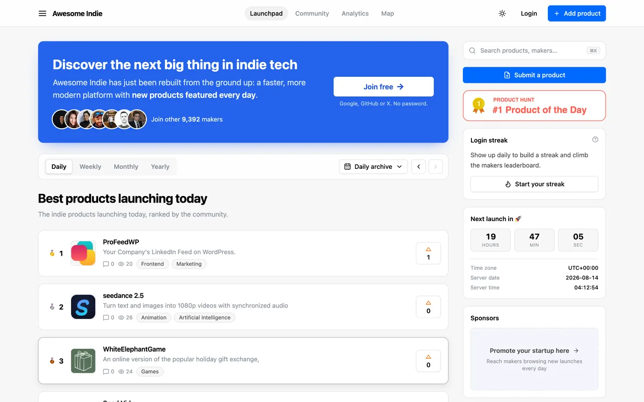Click the search magnifier icon
This screenshot has height=402, width=644.
click(472, 50)
